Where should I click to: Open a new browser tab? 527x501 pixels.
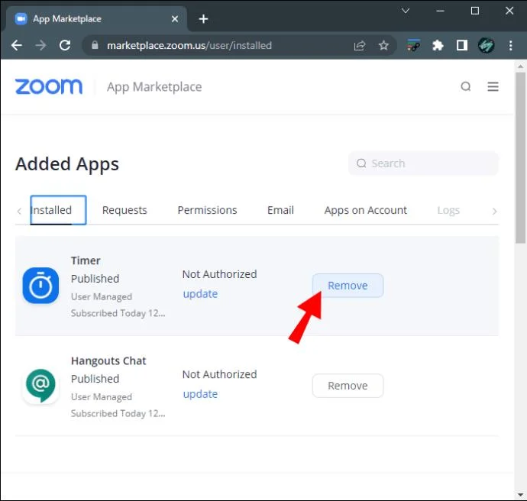click(203, 19)
